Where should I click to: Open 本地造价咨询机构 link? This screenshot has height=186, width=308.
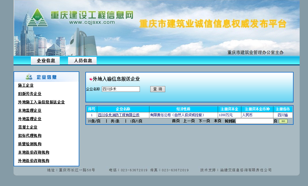pos(33,152)
